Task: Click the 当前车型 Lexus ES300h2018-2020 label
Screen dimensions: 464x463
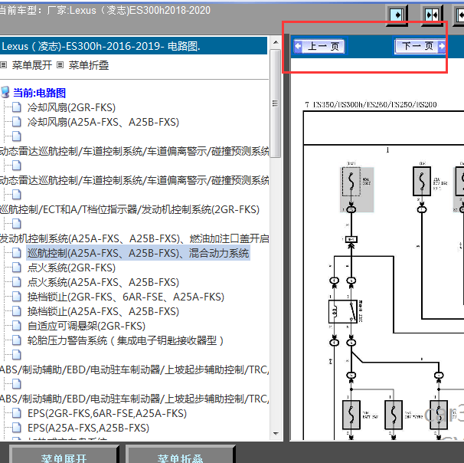Action: (104, 11)
